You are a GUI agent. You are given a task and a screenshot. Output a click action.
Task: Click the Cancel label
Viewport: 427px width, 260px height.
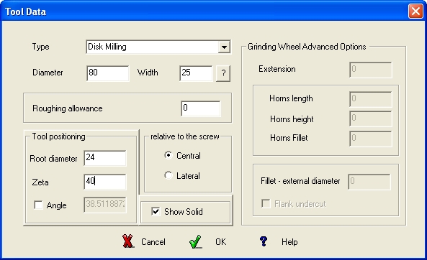153,242
